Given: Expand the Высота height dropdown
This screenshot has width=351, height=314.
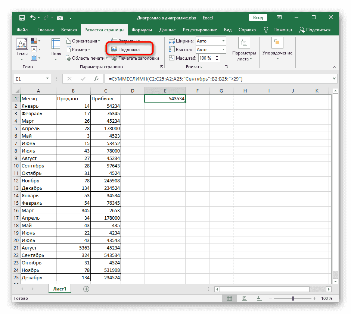Looking at the screenshot, I should pyautogui.click(x=223, y=50).
